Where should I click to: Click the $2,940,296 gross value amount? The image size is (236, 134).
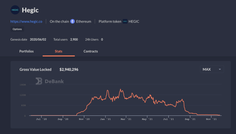(x=69, y=70)
